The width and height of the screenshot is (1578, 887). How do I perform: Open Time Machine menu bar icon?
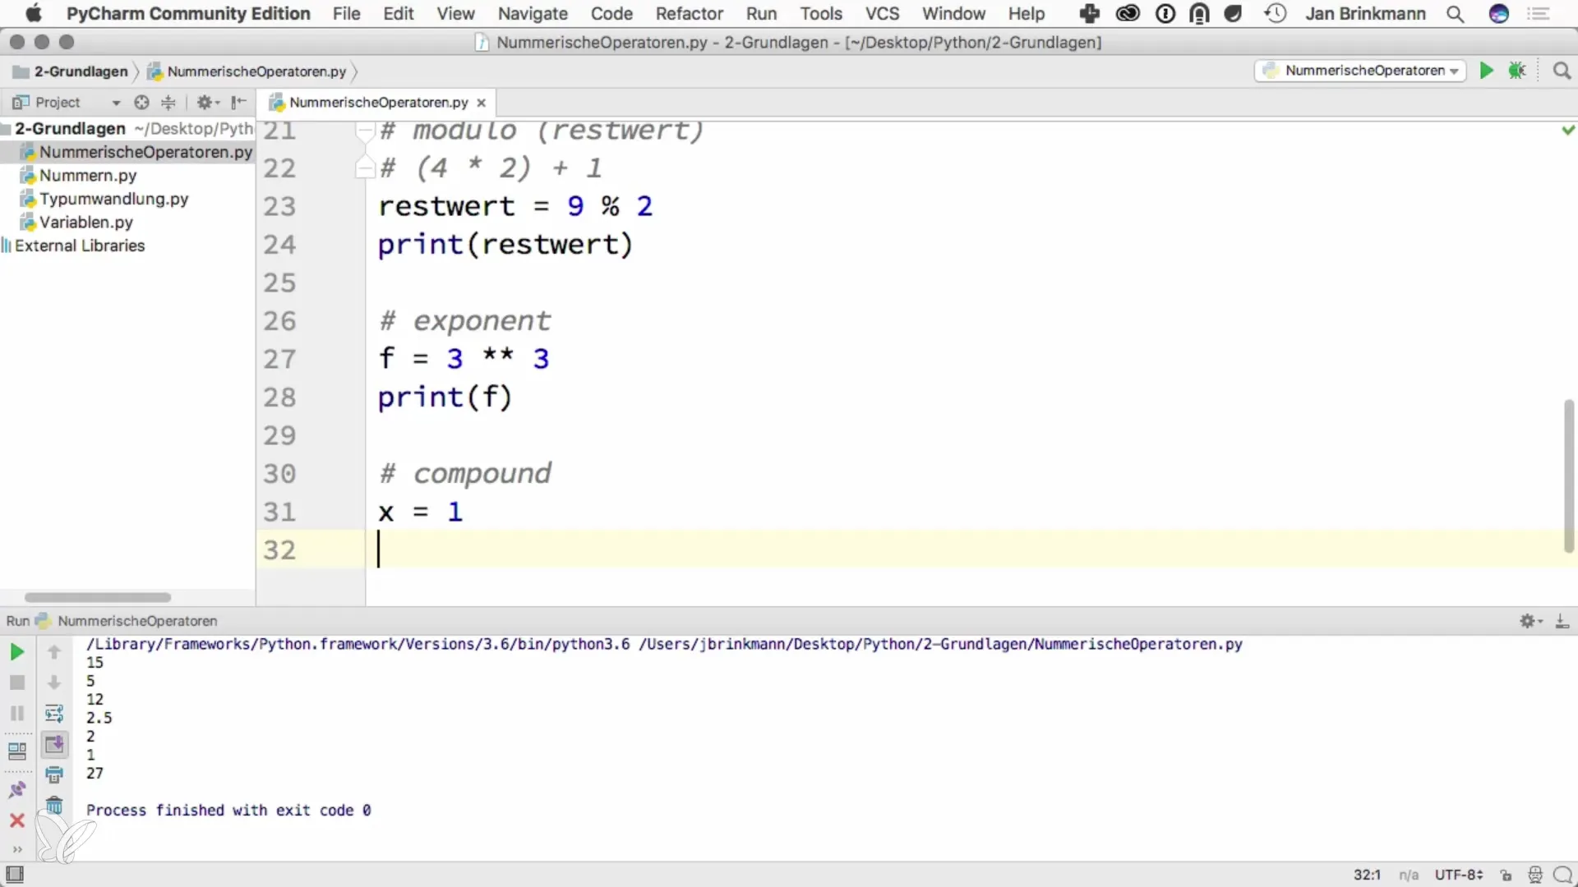[1275, 14]
